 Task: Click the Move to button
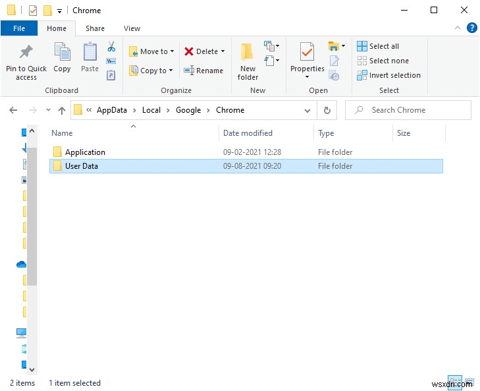tap(151, 51)
